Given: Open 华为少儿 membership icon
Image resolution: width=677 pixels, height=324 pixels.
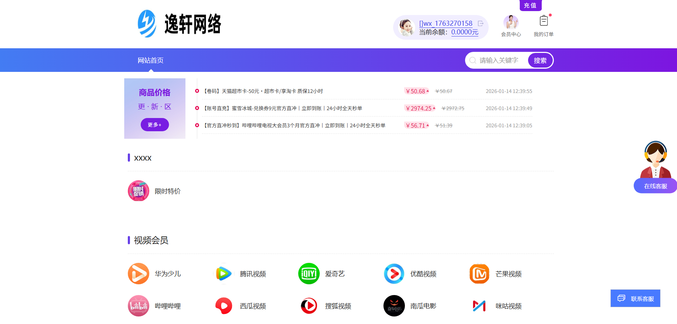Looking at the screenshot, I should 139,274.
